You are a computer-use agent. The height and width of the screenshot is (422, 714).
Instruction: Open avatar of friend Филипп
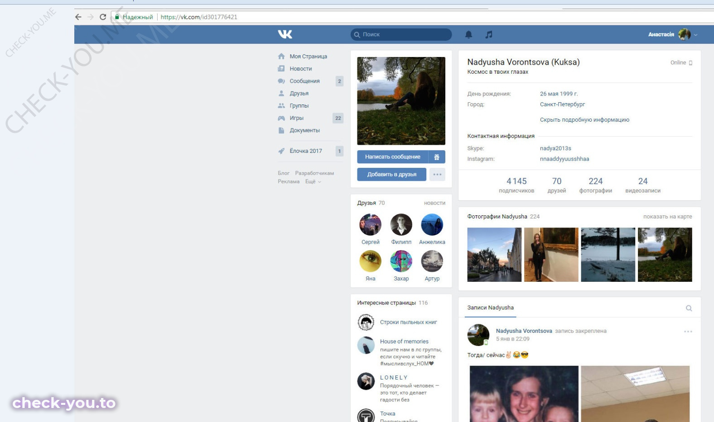pyautogui.click(x=401, y=225)
